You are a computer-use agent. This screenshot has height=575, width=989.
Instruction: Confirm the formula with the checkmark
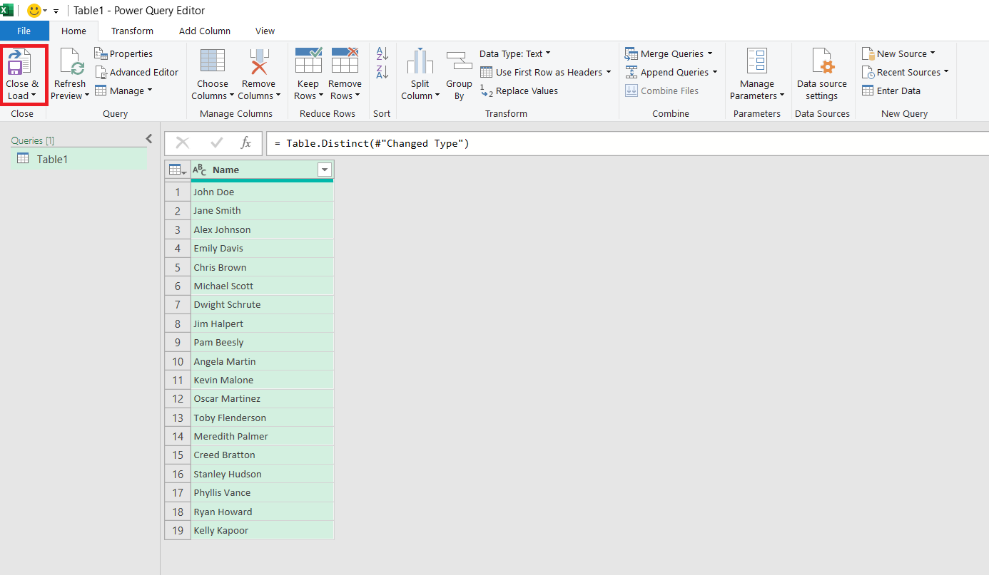coord(217,143)
